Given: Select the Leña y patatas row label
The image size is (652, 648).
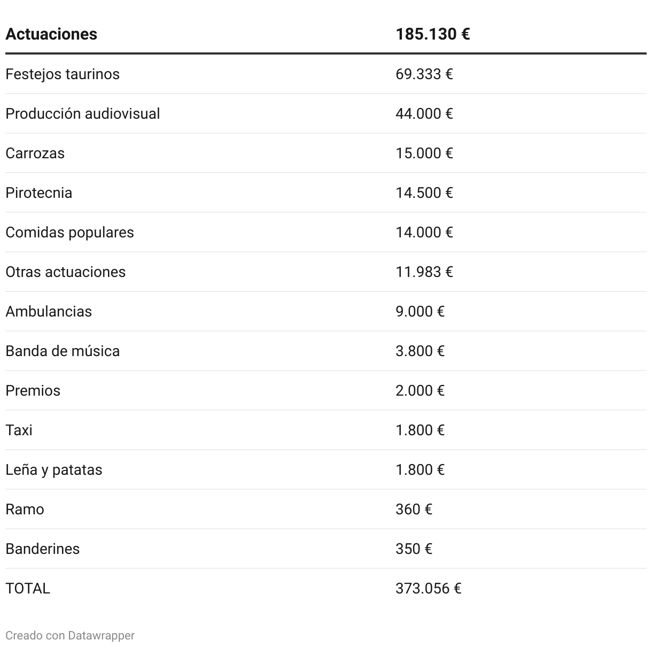Looking at the screenshot, I should click(54, 469).
